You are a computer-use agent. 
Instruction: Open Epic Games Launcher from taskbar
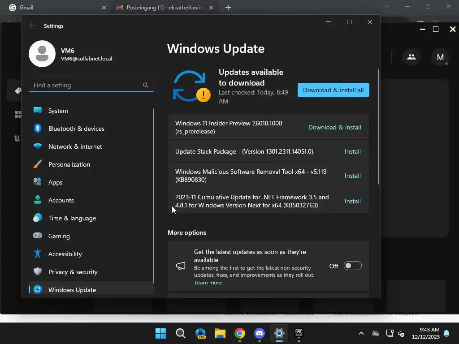click(299, 333)
